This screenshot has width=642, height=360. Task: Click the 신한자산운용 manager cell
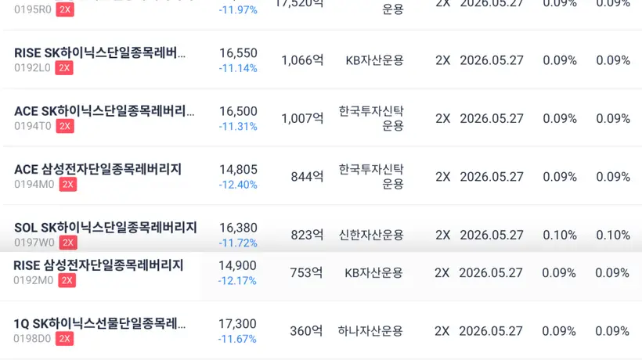click(371, 236)
